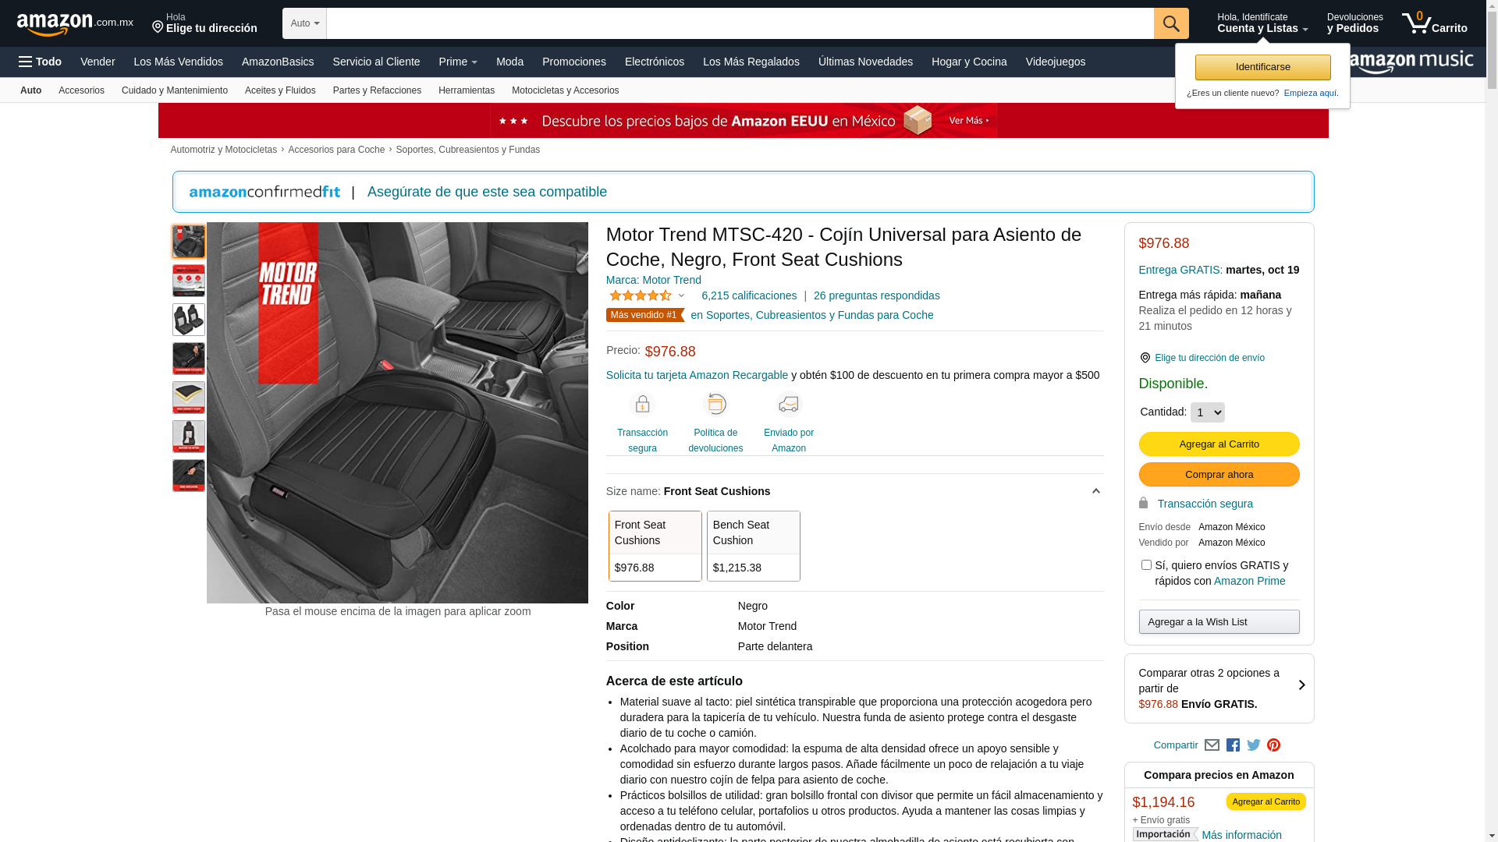Click the magnifying glass search button

1170,23
